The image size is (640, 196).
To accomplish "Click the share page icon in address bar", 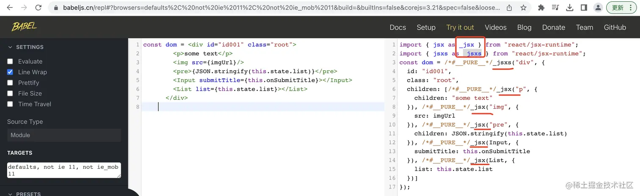I will tap(509, 8).
